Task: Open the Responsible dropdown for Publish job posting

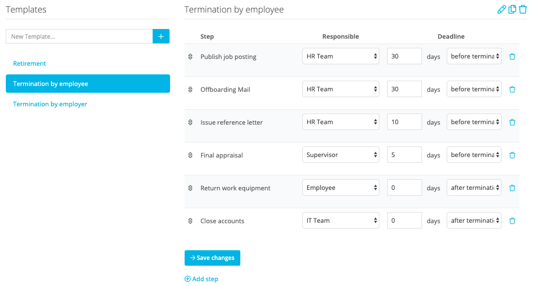Action: 341,56
